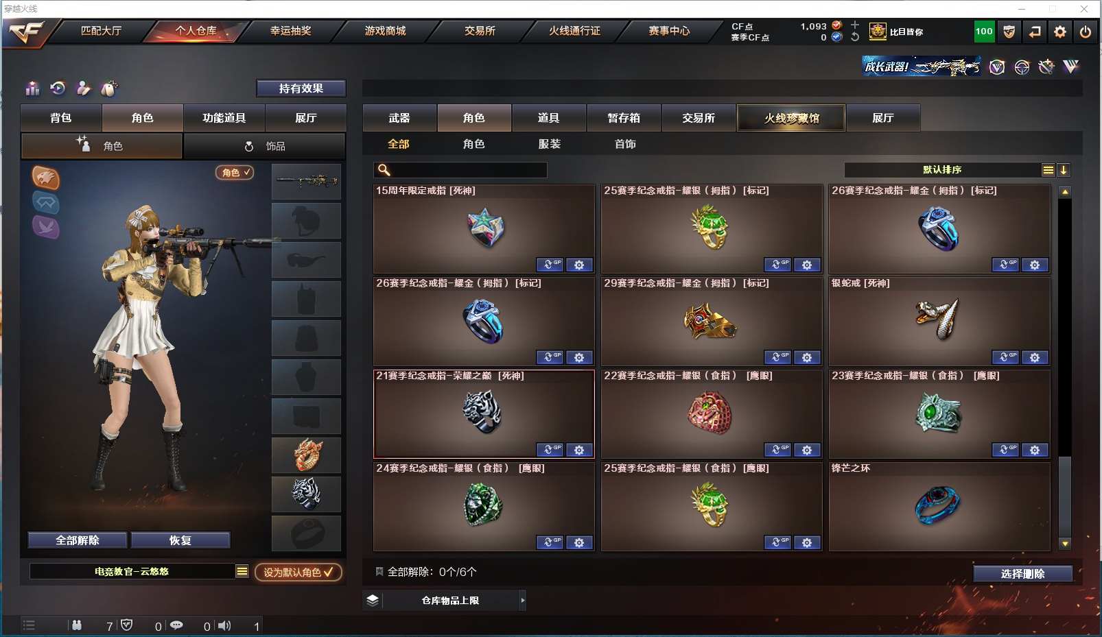Open settings gear icon in top bar
The image size is (1102, 637).
pos(1059,32)
